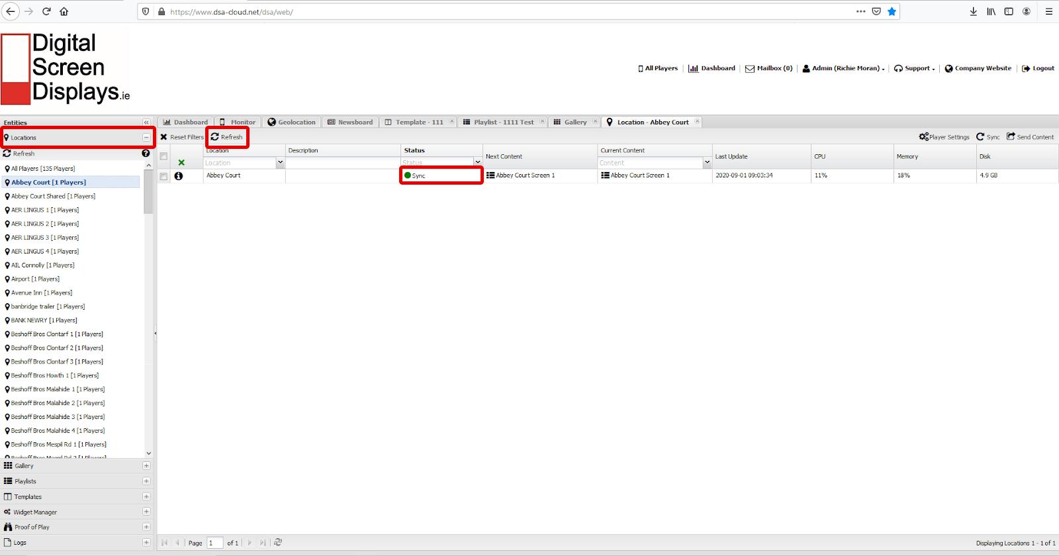Open the Content filter dropdown

click(x=707, y=162)
